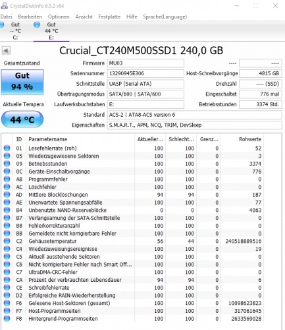285x330 pixels.
Task: Click the Aktueller... column header
Action: (150, 139)
